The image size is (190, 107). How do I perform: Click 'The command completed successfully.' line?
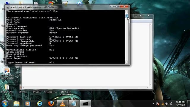point(32,11)
